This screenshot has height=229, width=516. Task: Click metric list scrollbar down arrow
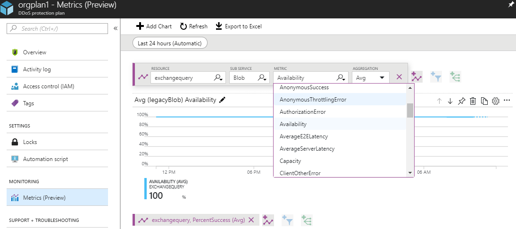pyautogui.click(x=410, y=173)
